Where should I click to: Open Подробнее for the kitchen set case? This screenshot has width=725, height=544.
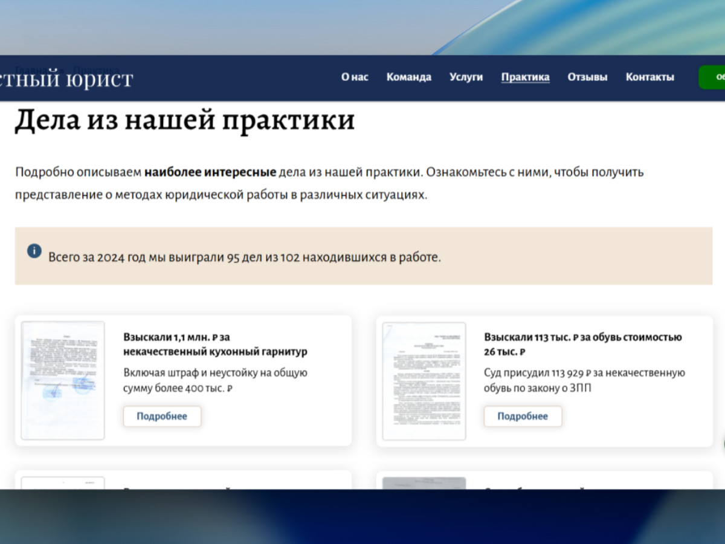click(162, 416)
